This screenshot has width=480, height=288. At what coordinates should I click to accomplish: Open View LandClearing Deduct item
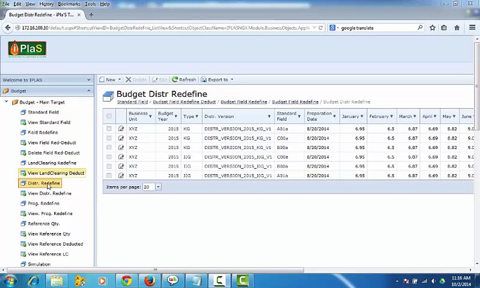(x=52, y=173)
